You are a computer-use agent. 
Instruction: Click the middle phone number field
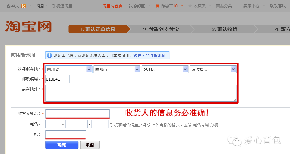[76, 124]
